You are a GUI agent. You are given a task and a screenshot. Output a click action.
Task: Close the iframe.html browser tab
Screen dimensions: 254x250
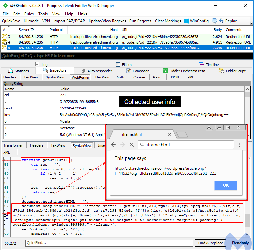click(169, 134)
